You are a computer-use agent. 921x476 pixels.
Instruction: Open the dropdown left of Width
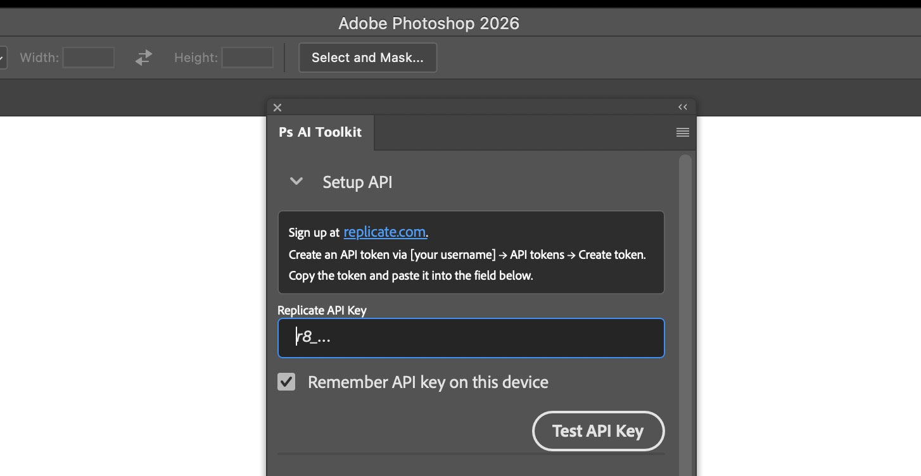[x=3, y=58]
